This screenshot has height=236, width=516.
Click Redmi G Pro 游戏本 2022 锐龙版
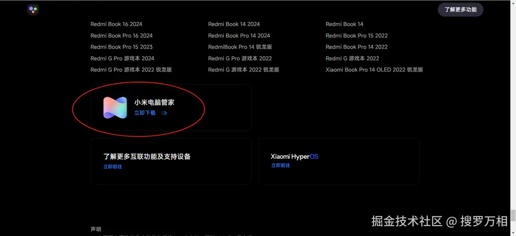click(131, 70)
